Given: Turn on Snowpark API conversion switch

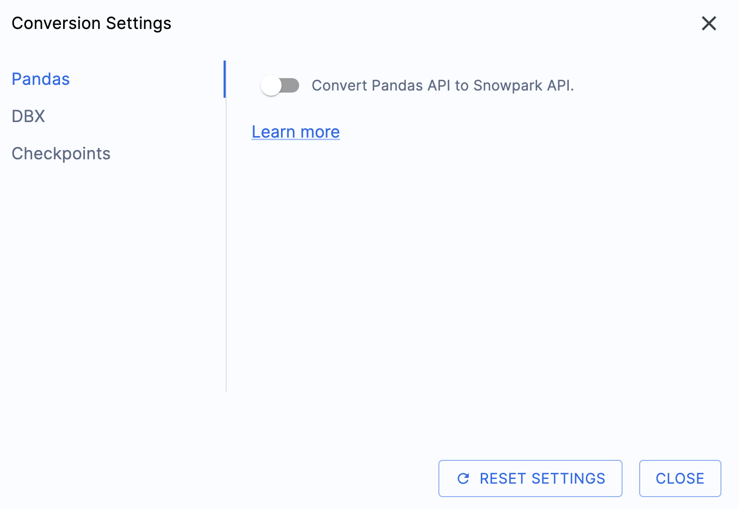Looking at the screenshot, I should point(280,85).
